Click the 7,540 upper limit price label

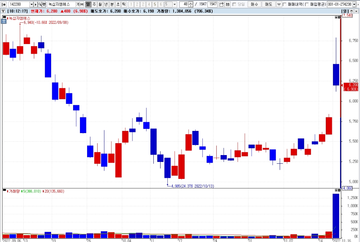point(347,15)
